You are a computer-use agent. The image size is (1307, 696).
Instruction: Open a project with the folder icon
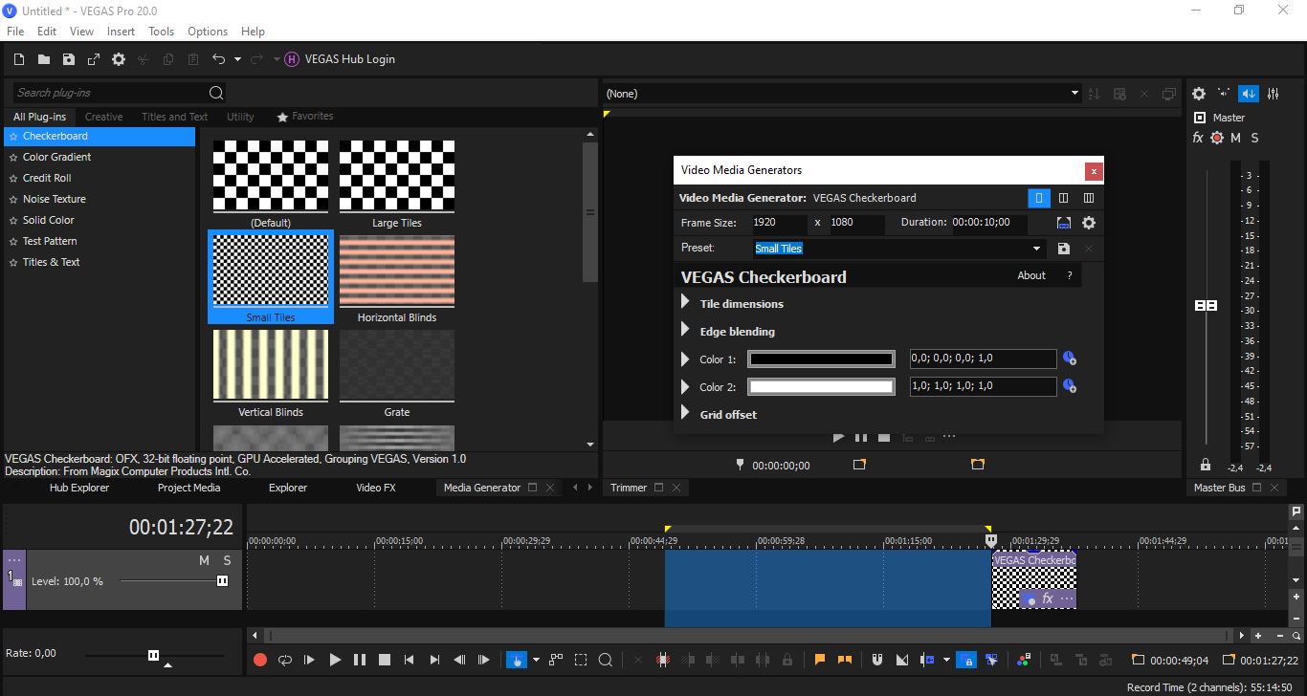[44, 59]
